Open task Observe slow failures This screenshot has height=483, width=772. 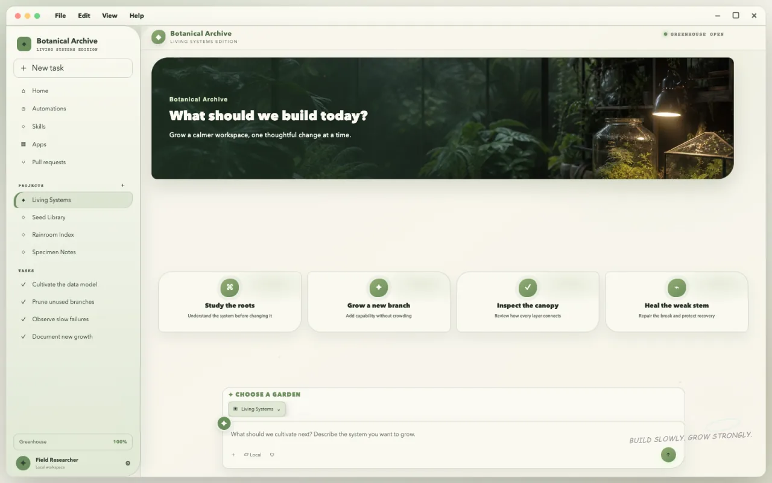pos(73,319)
